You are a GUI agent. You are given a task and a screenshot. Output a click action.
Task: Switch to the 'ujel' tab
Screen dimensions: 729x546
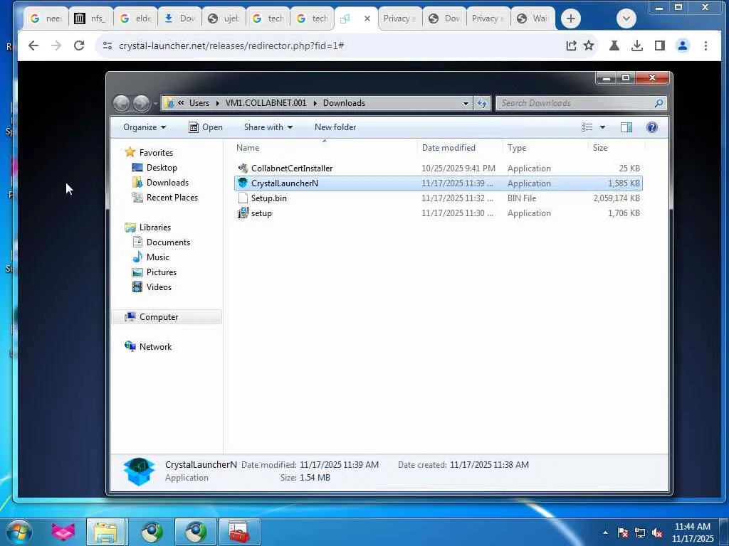224,18
